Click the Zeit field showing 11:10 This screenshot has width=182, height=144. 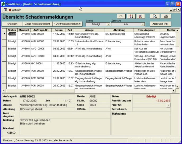pos(65,101)
